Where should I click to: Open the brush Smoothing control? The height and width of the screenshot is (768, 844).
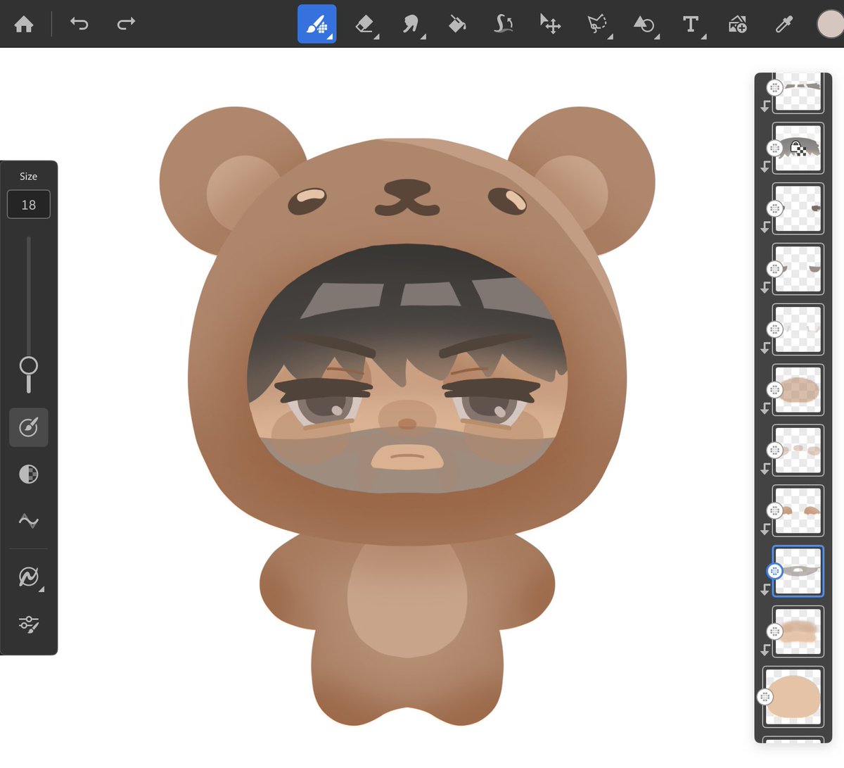29,522
